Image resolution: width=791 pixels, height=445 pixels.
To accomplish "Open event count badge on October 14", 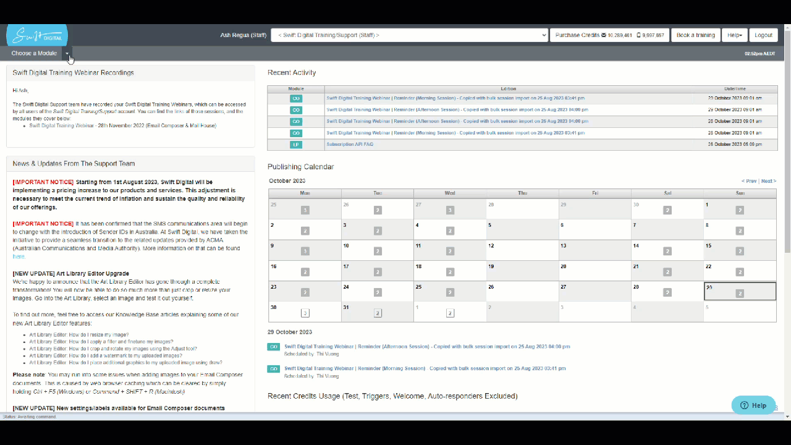I will pos(667,252).
